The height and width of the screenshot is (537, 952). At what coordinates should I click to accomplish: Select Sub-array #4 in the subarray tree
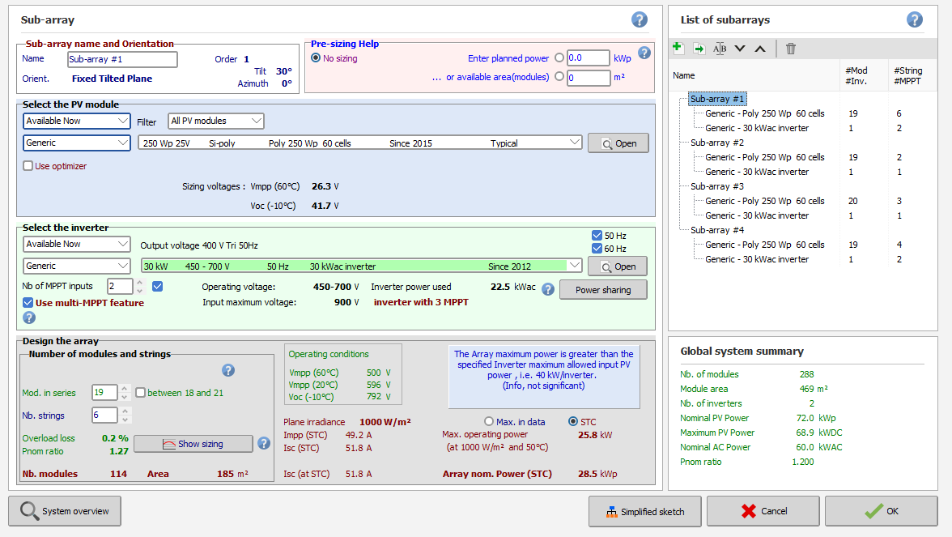717,230
